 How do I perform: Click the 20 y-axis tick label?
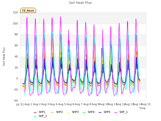pyautogui.click(x=16, y=68)
